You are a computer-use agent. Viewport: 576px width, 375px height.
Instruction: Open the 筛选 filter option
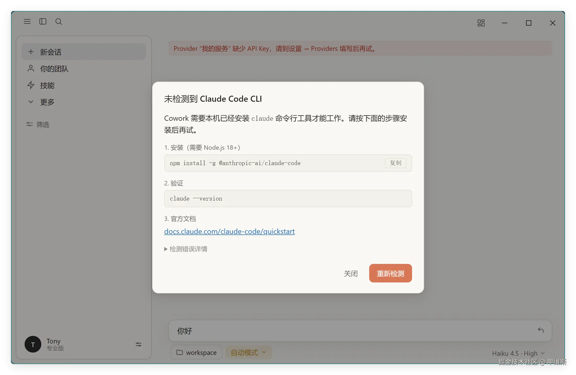pyautogui.click(x=38, y=125)
